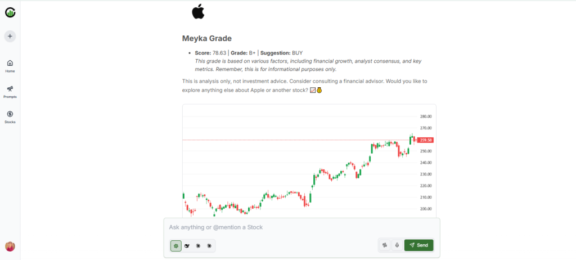Image resolution: width=576 pixels, height=260 pixels.
Task: Open the user profile avatar
Action: pos(10,246)
